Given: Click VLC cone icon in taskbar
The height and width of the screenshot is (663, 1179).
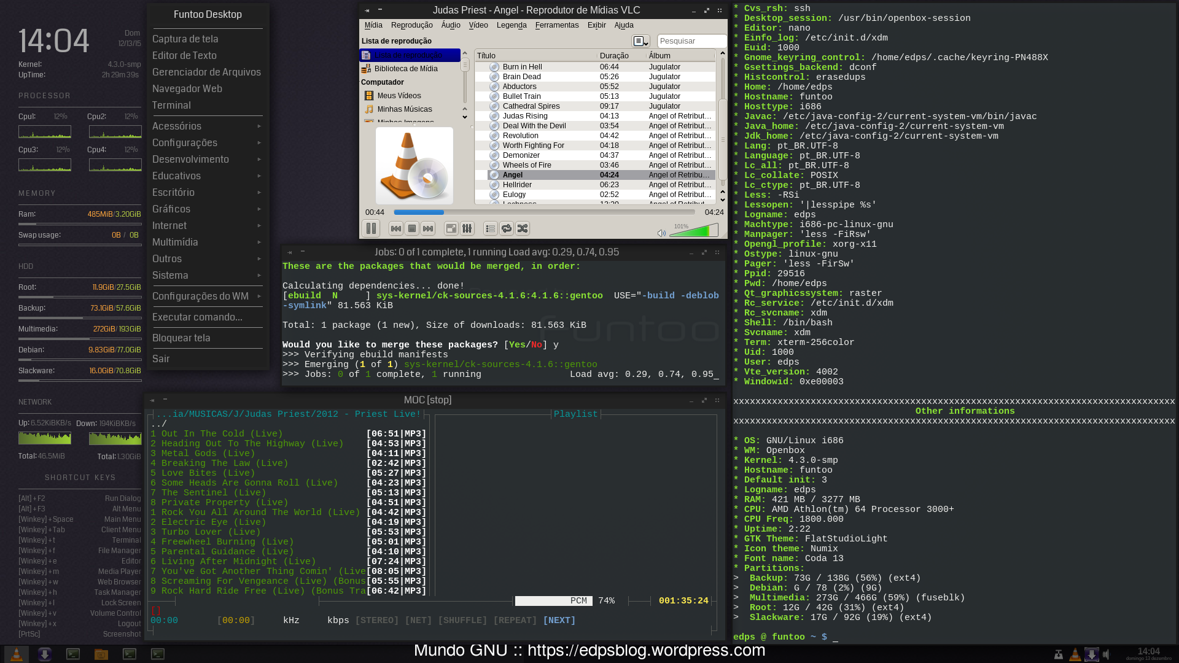Looking at the screenshot, I should [17, 654].
